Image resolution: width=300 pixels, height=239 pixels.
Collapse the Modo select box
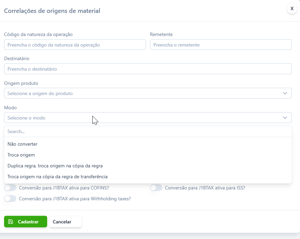[x=148, y=118]
